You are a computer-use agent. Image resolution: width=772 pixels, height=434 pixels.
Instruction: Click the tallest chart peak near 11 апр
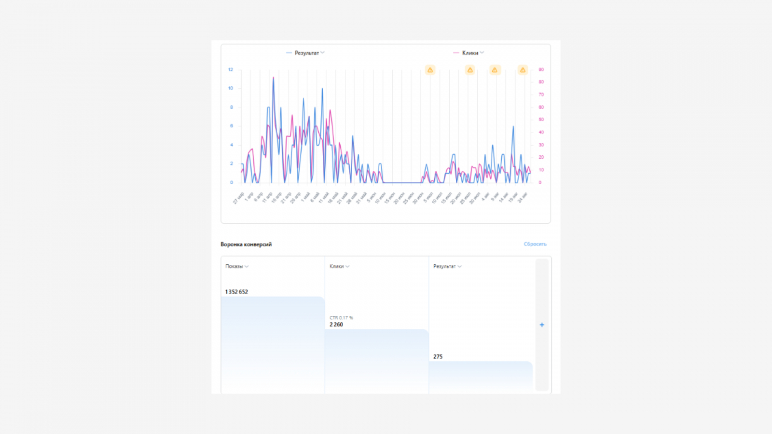273,78
